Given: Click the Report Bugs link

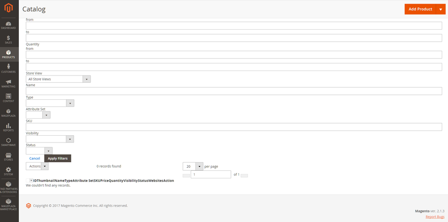Looking at the screenshot, I should tap(435, 217).
